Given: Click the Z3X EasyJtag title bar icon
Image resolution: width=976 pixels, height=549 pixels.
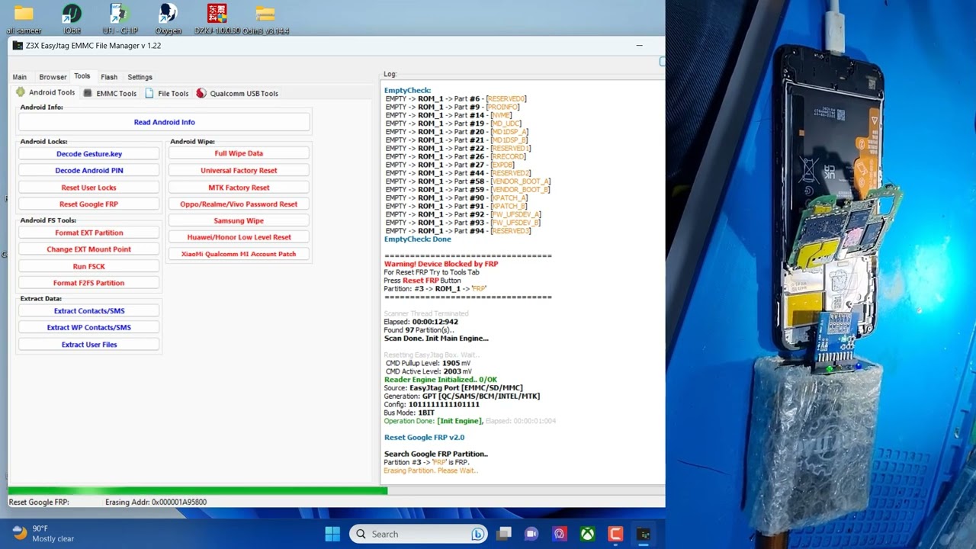Looking at the screenshot, I should click(x=18, y=46).
